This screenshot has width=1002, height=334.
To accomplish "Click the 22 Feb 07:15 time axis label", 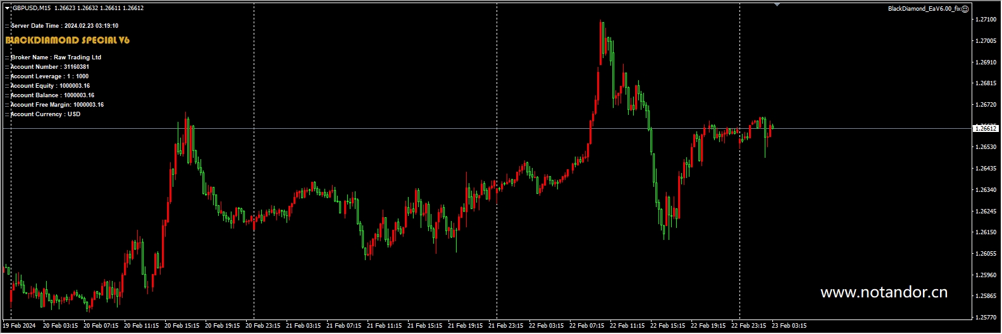I will [x=586, y=326].
